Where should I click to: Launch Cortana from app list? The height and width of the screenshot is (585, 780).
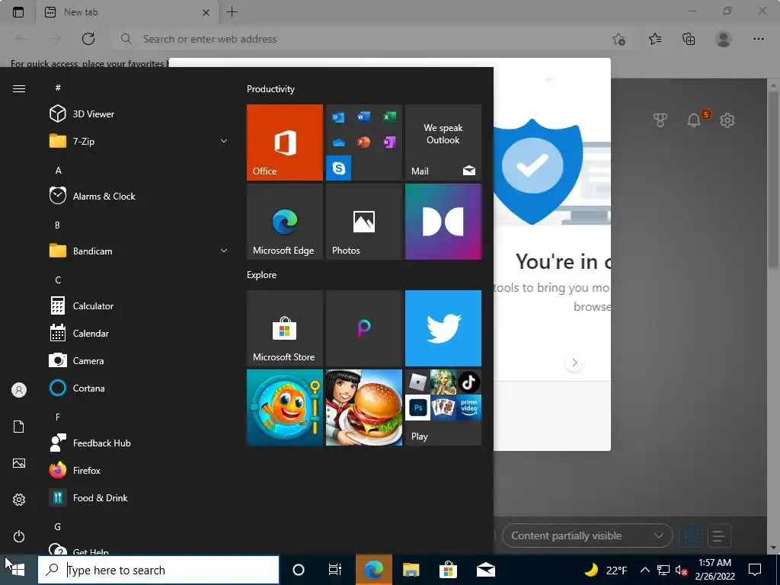[x=139, y=388]
